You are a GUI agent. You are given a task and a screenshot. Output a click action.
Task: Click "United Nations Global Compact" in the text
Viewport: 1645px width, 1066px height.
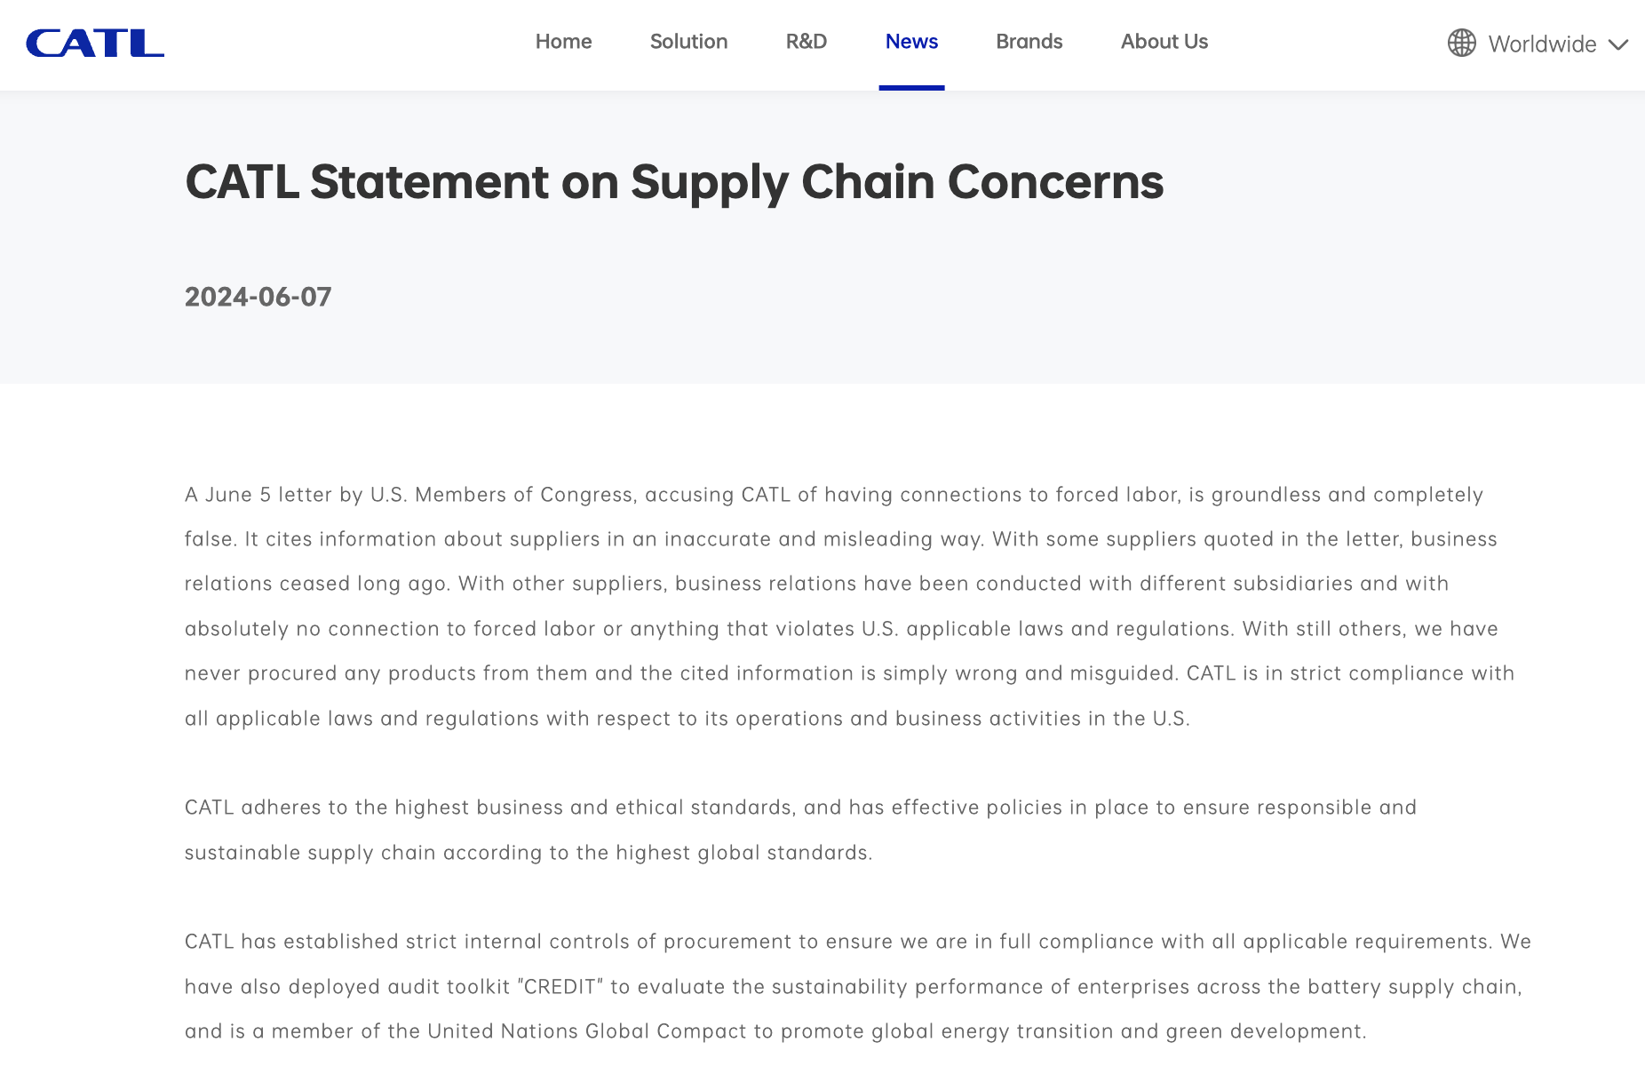click(587, 1031)
